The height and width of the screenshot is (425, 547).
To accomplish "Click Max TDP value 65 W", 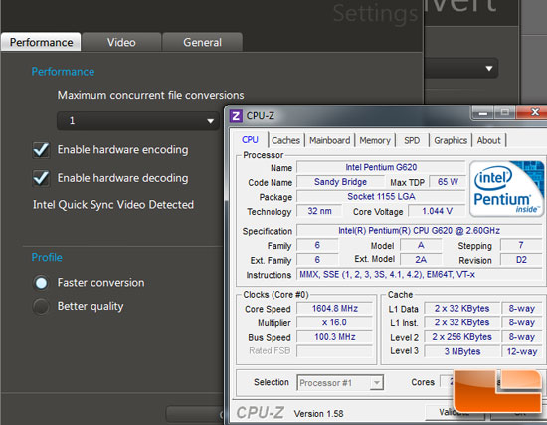I will coord(448,182).
